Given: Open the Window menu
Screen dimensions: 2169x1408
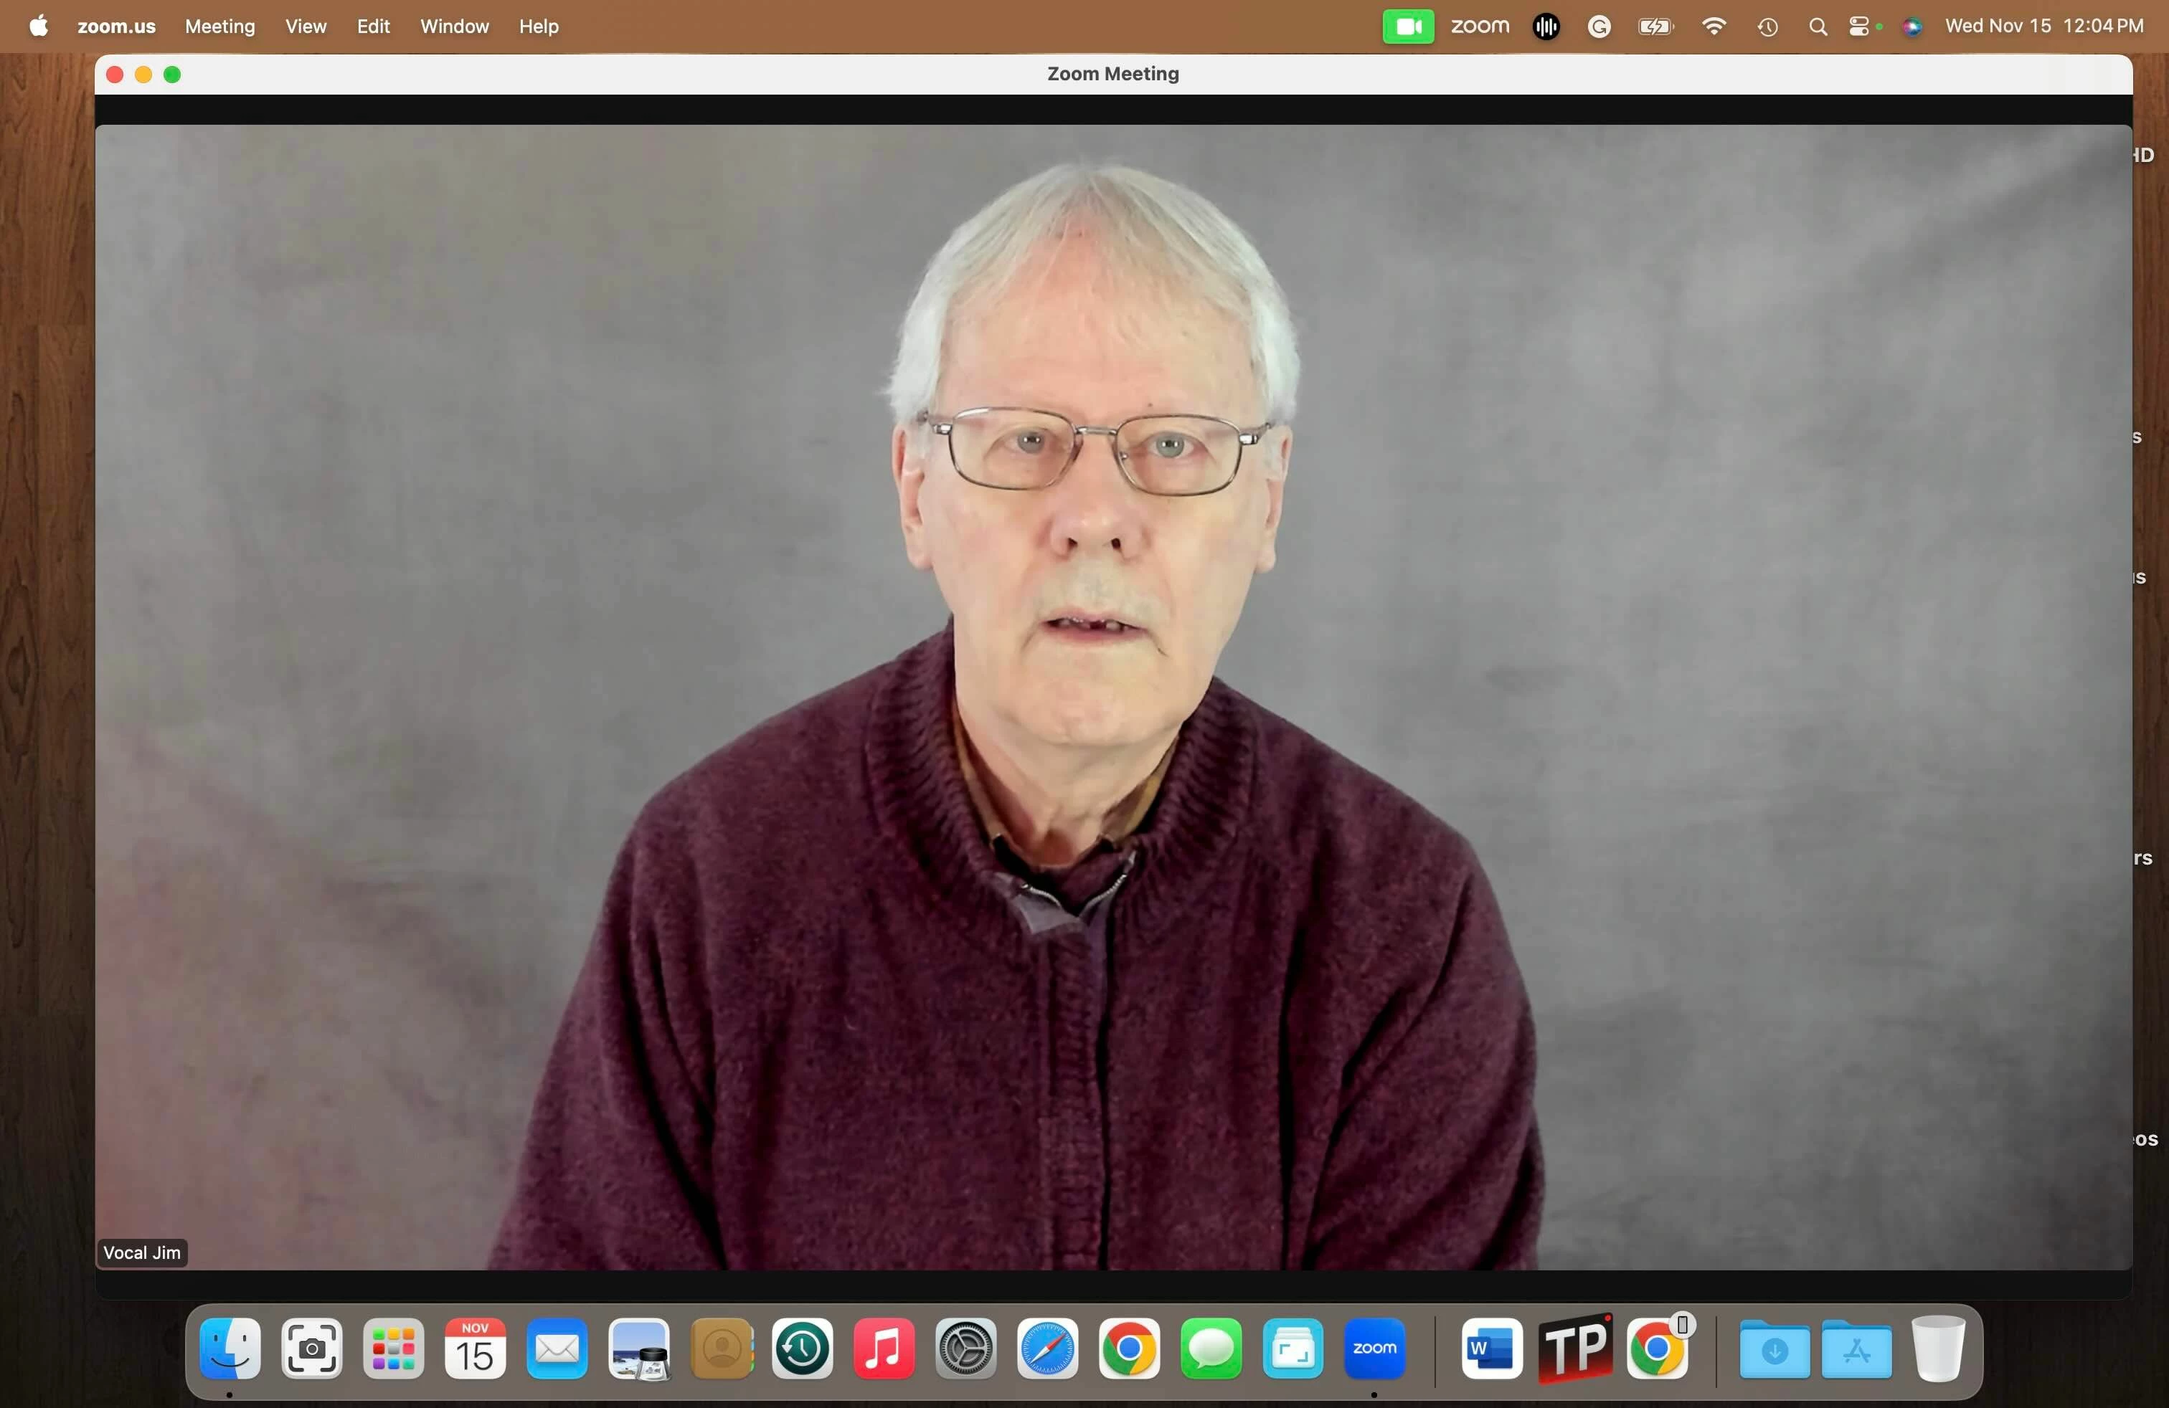Looking at the screenshot, I should [454, 27].
